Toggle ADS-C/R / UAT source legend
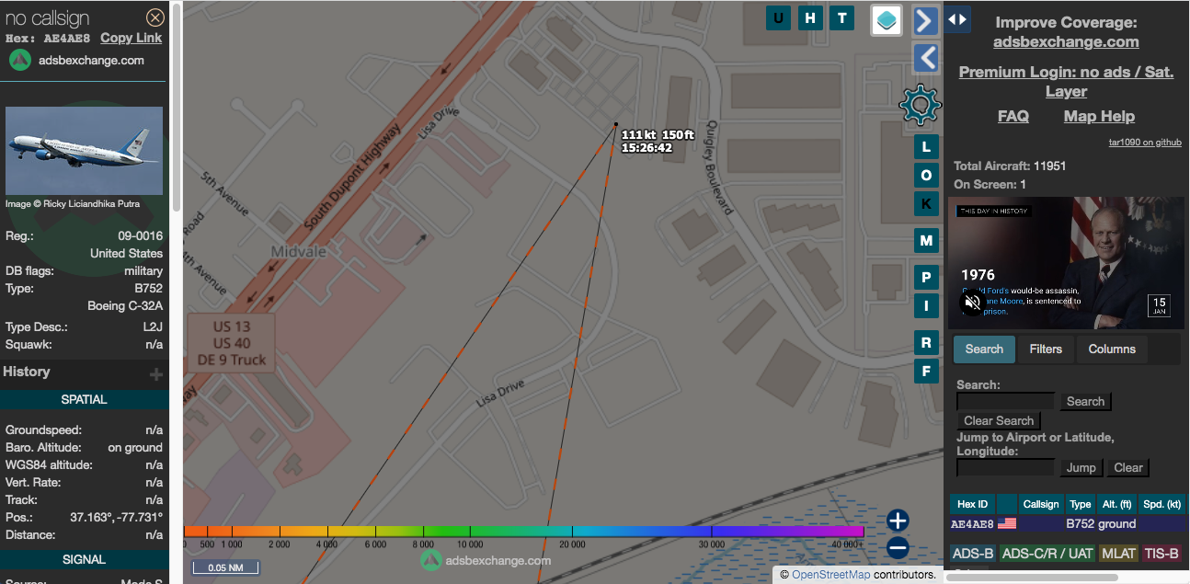This screenshot has width=1190, height=584. click(x=1047, y=554)
